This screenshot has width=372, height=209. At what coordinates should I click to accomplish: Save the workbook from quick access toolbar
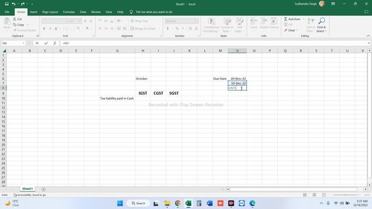(x=6, y=4)
